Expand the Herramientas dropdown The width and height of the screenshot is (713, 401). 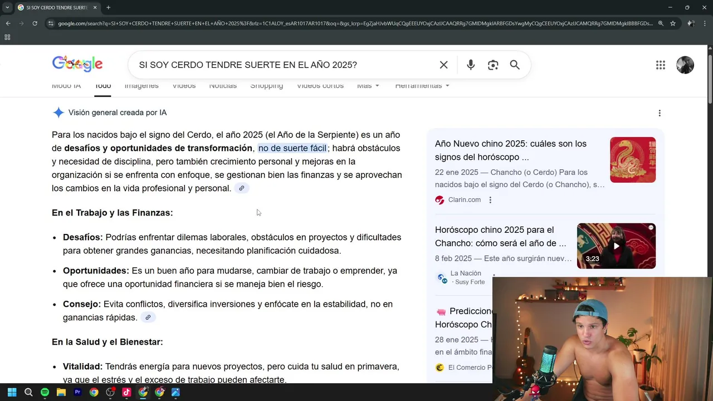[422, 86]
